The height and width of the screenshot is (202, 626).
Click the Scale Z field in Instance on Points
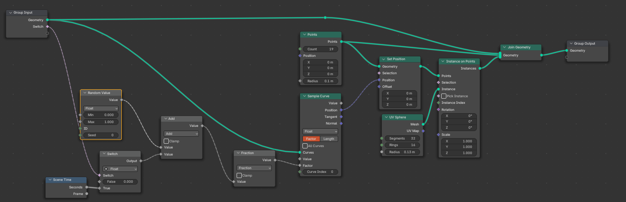[459, 153]
